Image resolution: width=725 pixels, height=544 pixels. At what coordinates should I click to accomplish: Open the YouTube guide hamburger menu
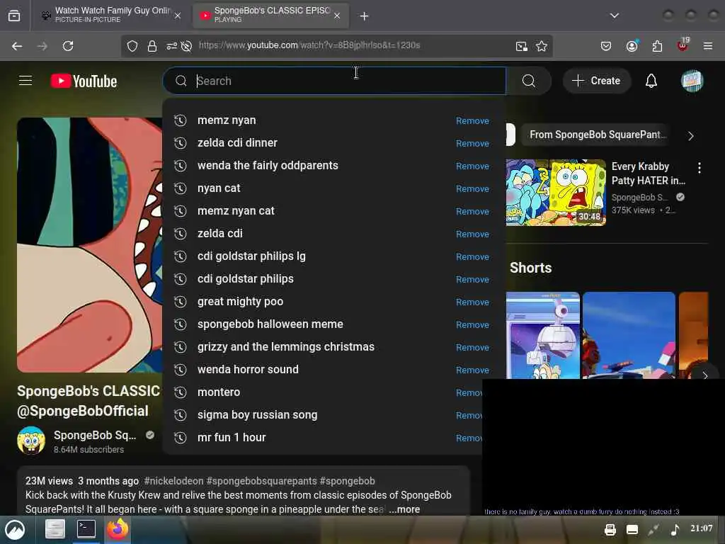pyautogui.click(x=25, y=81)
